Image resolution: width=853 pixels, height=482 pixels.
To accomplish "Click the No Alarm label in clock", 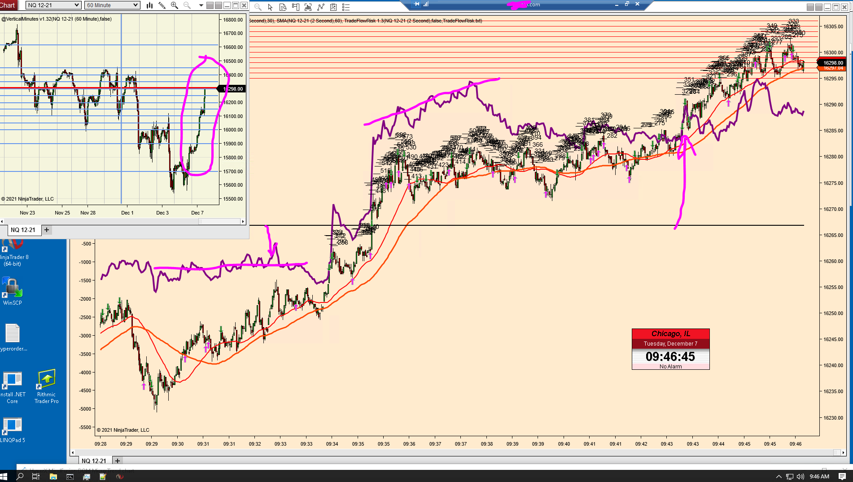I will click(x=670, y=367).
